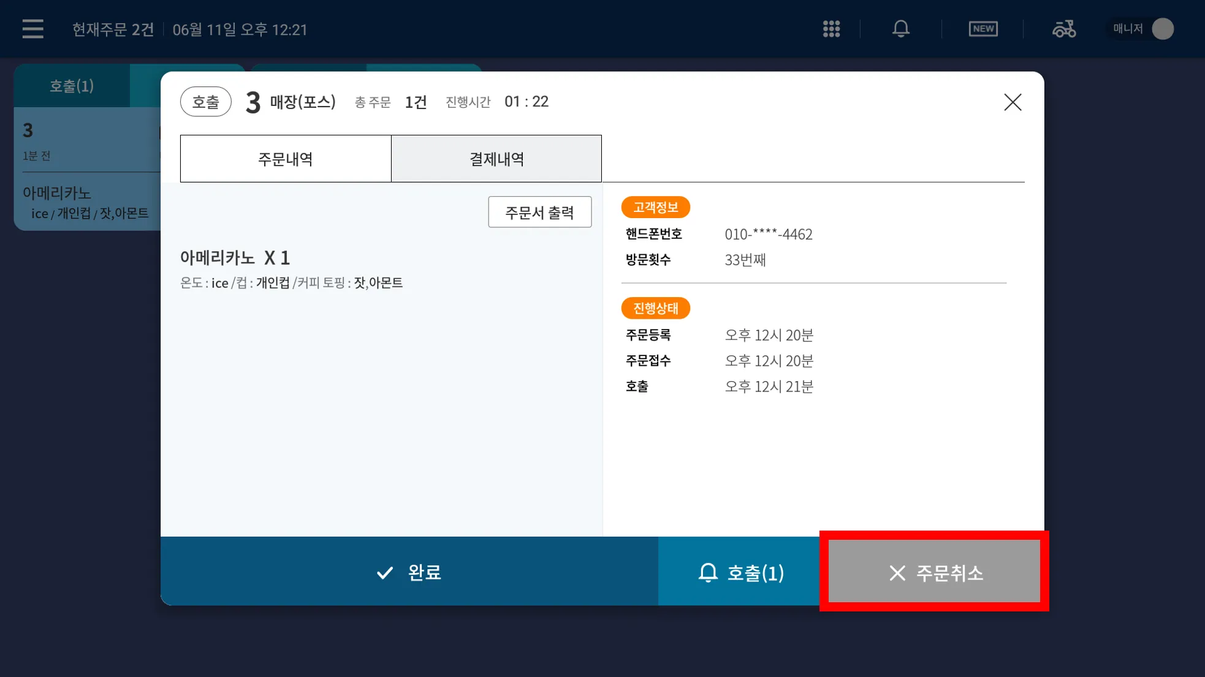Click the 매니저 profile label
Viewport: 1205px width, 677px height.
[x=1128, y=29]
